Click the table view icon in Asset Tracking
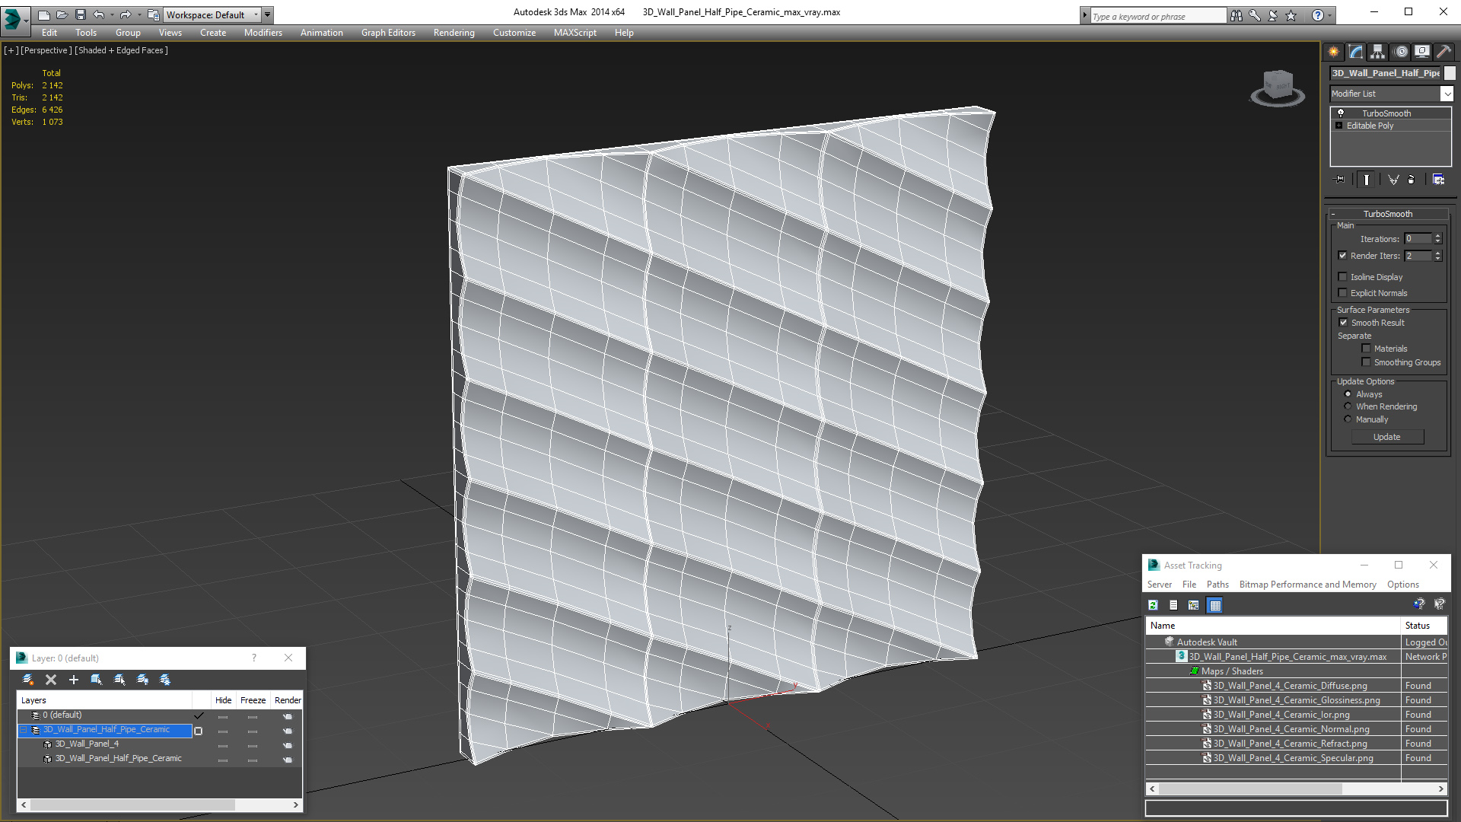This screenshot has height=822, width=1461. coord(1214,605)
